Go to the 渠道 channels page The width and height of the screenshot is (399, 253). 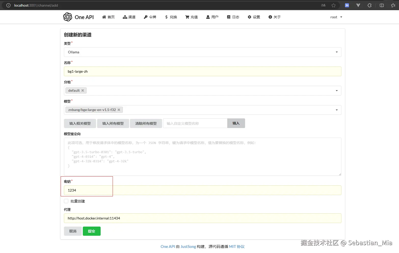point(129,17)
